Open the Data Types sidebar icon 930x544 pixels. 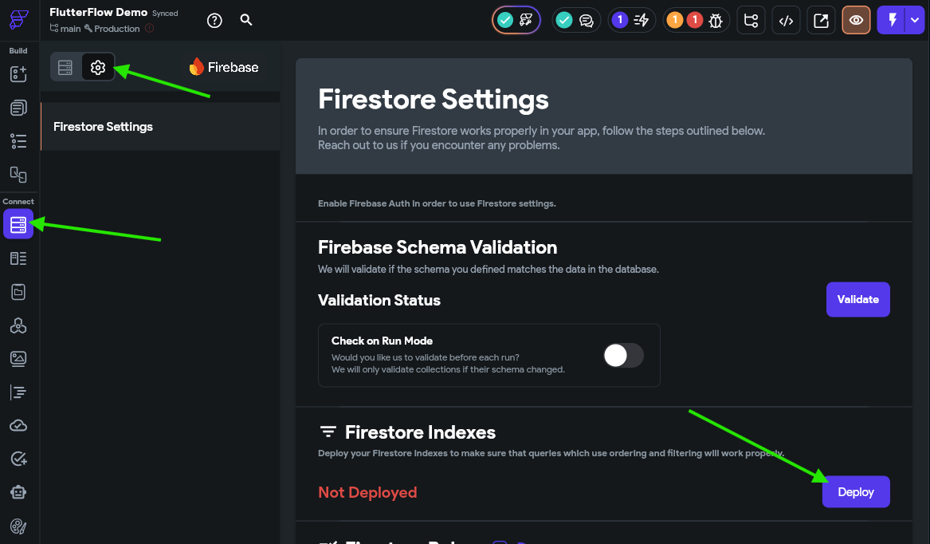coord(18,258)
